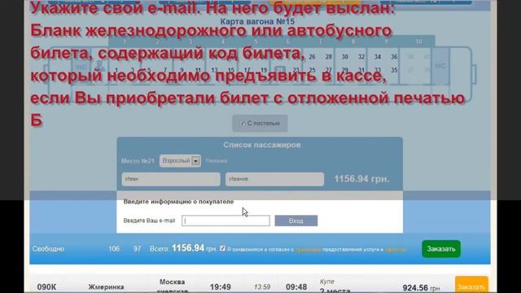The width and height of the screenshot is (521, 293).
Task: Select seat 35 in the lower row
Action: coord(394,70)
